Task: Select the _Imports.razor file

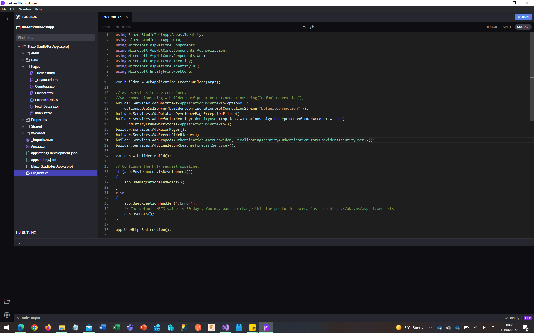Action: pyautogui.click(x=42, y=140)
